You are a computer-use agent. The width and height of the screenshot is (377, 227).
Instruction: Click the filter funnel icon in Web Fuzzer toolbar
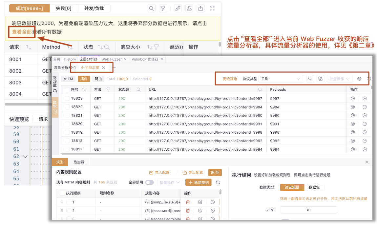pos(163,9)
